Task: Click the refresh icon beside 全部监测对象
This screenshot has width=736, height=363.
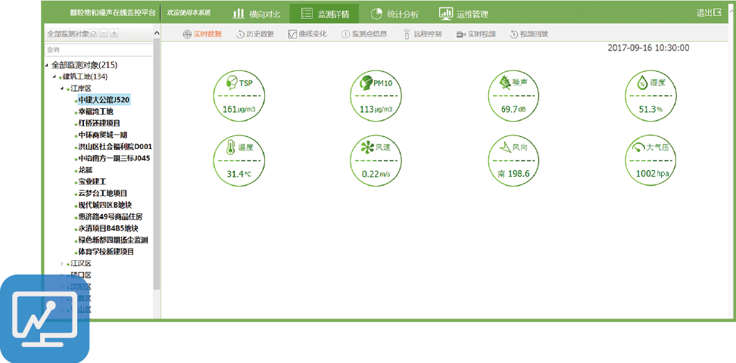Action: click(x=94, y=34)
